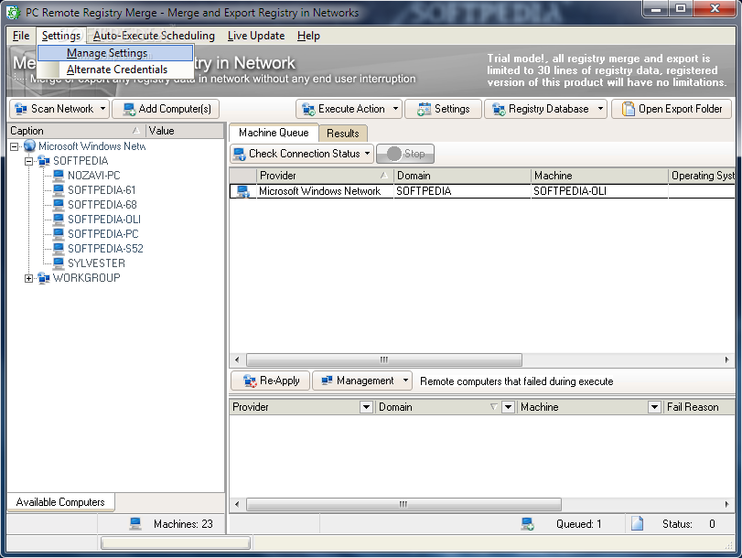Collapse the SOFTPEDIA domain node
Viewport: 742px width, 558px height.
point(29,161)
